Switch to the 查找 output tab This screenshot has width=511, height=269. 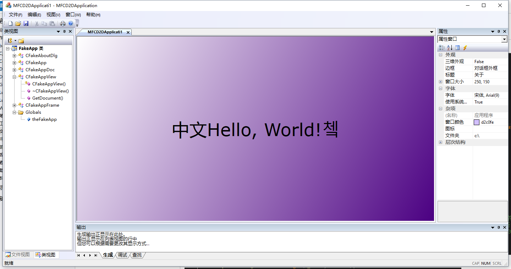coord(137,255)
